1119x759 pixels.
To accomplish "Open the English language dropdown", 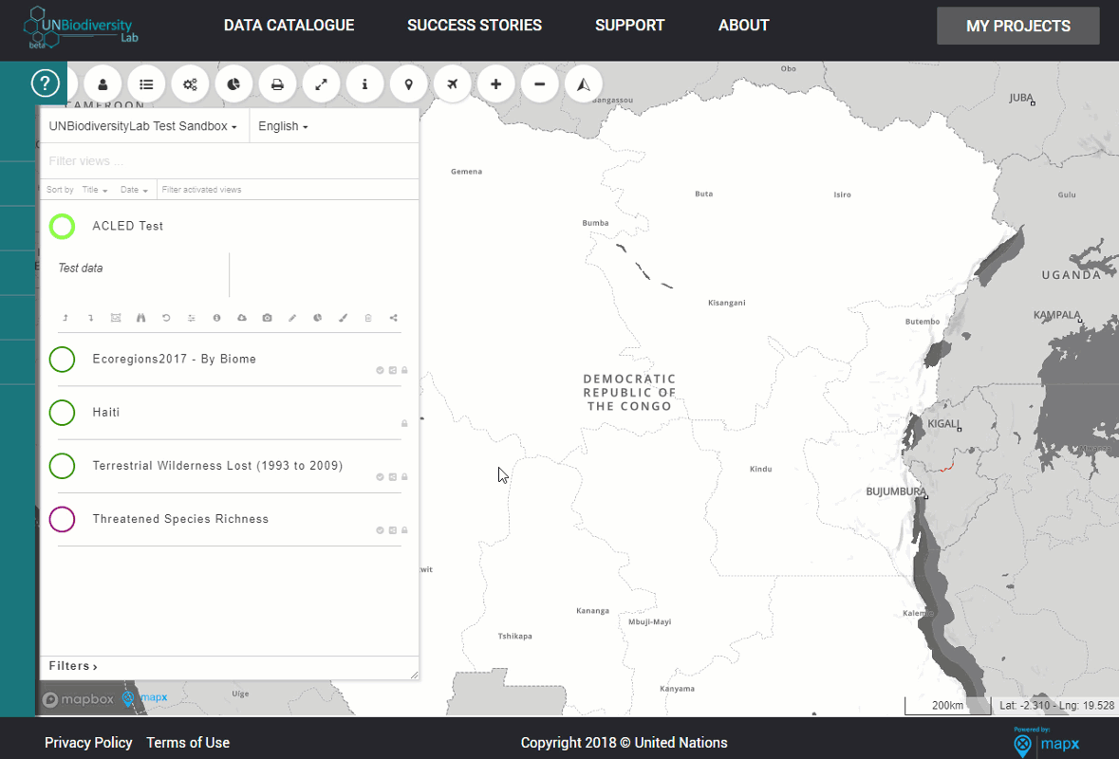I will (284, 126).
